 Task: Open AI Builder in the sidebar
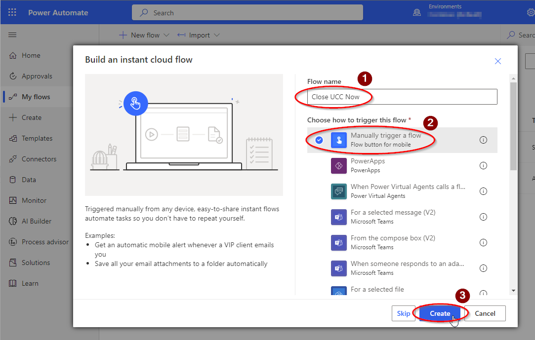click(x=37, y=221)
